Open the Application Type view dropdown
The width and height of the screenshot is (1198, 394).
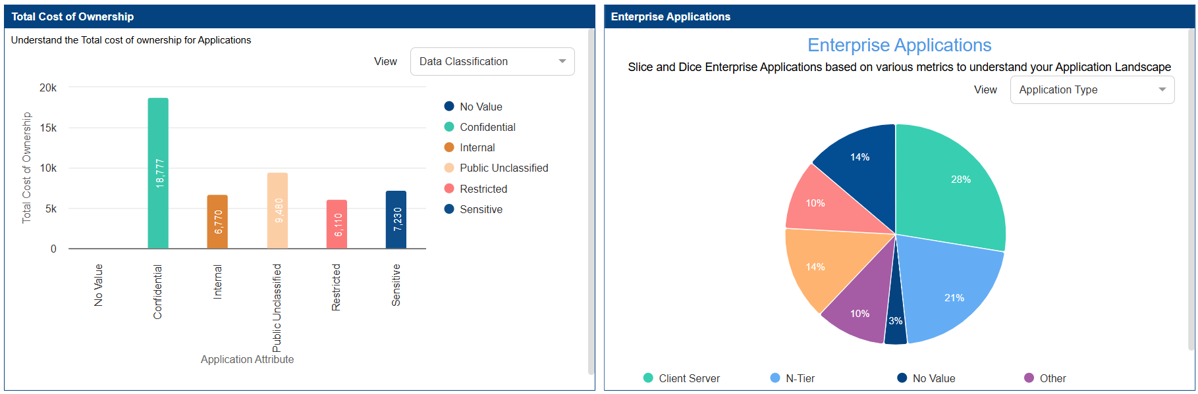point(1091,90)
